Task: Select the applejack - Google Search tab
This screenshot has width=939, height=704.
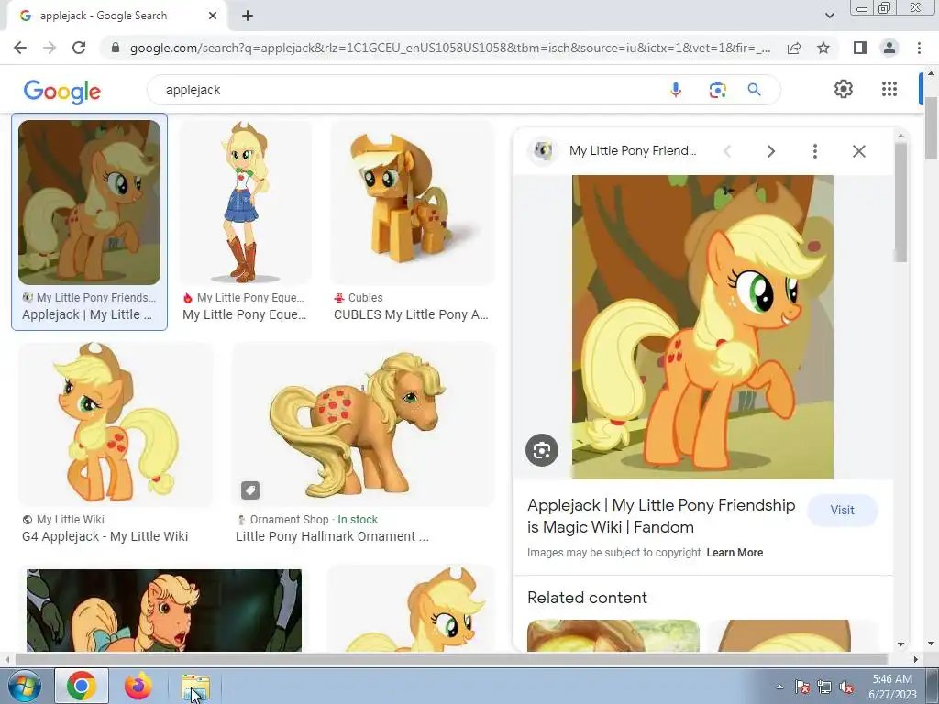Action: 117,16
